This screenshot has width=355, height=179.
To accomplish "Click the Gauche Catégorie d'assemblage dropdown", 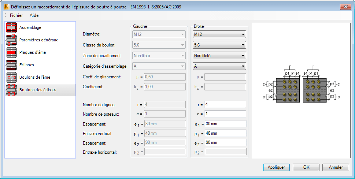I will (159, 66).
